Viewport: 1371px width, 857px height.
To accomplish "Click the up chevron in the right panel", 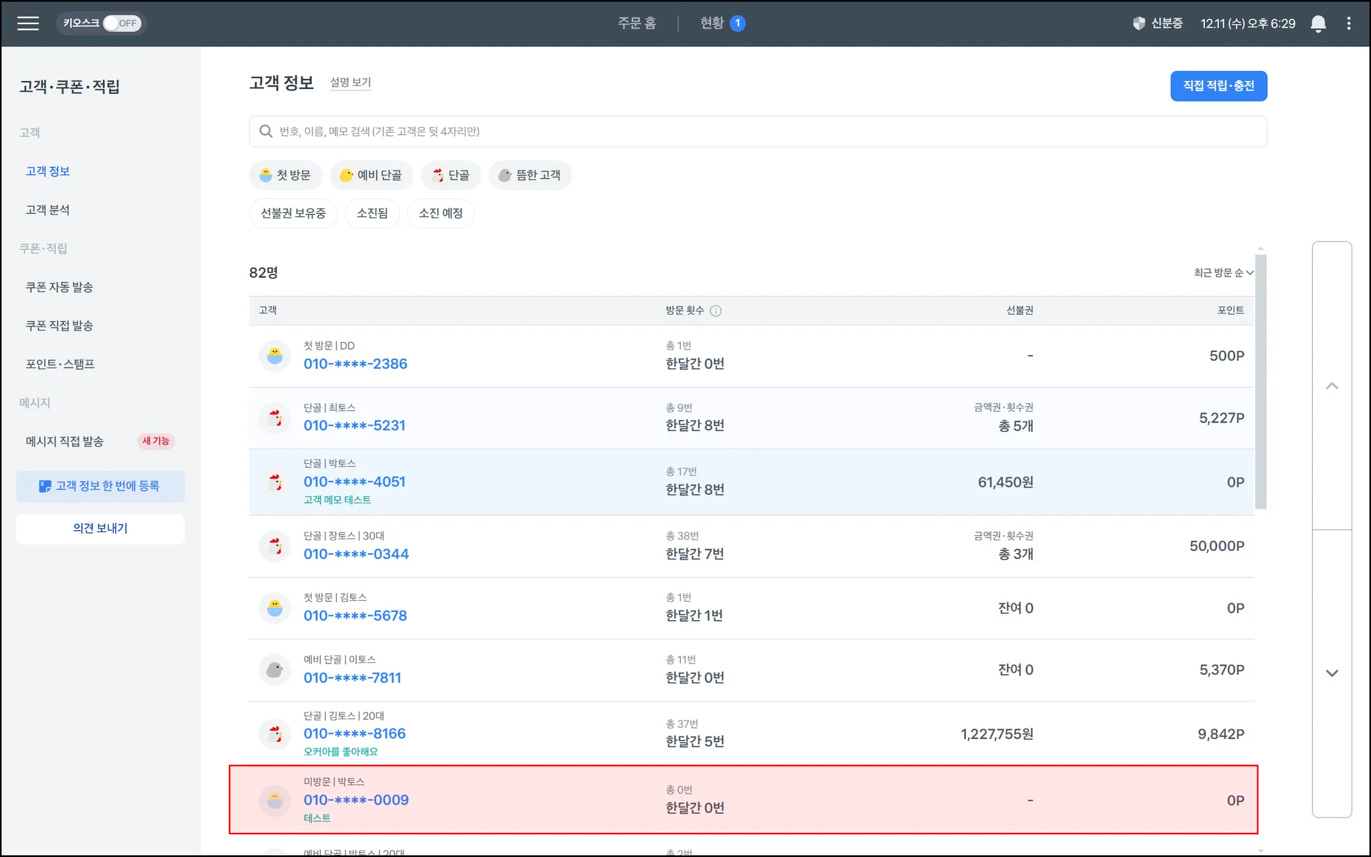I will (1332, 386).
